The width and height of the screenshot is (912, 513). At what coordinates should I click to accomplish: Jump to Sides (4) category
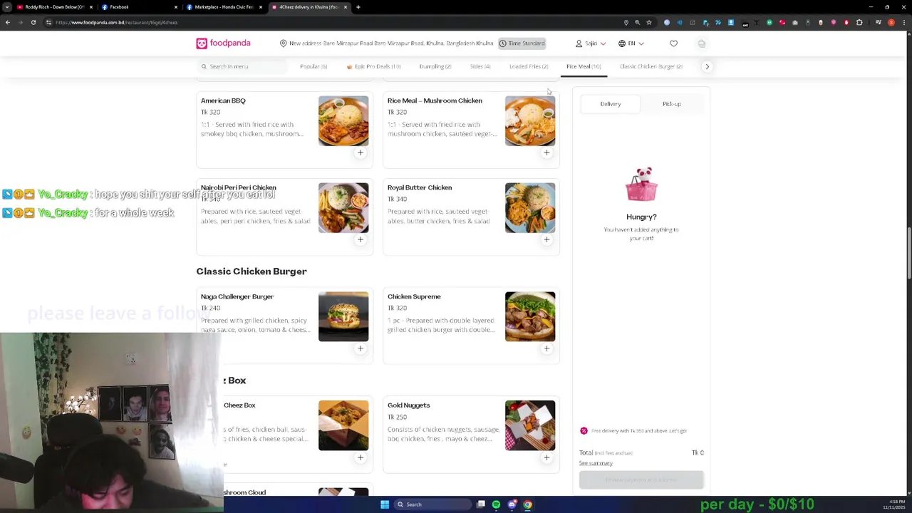pyautogui.click(x=480, y=66)
